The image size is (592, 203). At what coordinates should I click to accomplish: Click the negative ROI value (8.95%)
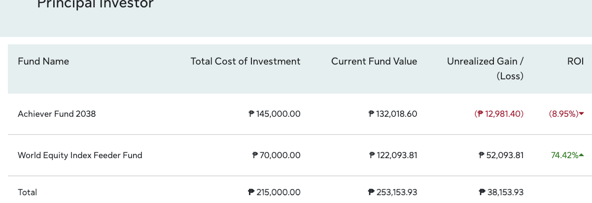click(563, 114)
